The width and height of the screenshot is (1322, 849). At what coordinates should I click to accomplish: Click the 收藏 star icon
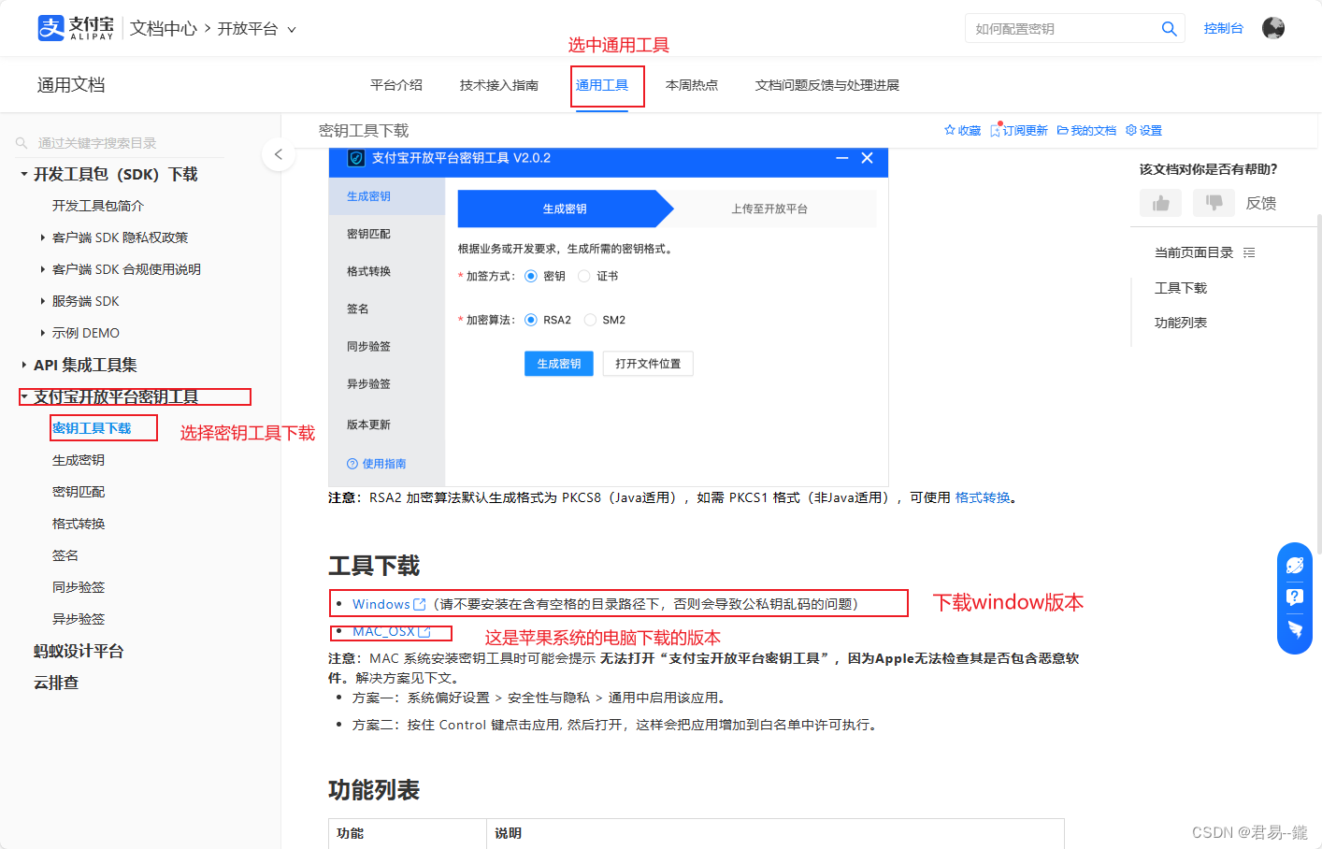[x=950, y=130]
